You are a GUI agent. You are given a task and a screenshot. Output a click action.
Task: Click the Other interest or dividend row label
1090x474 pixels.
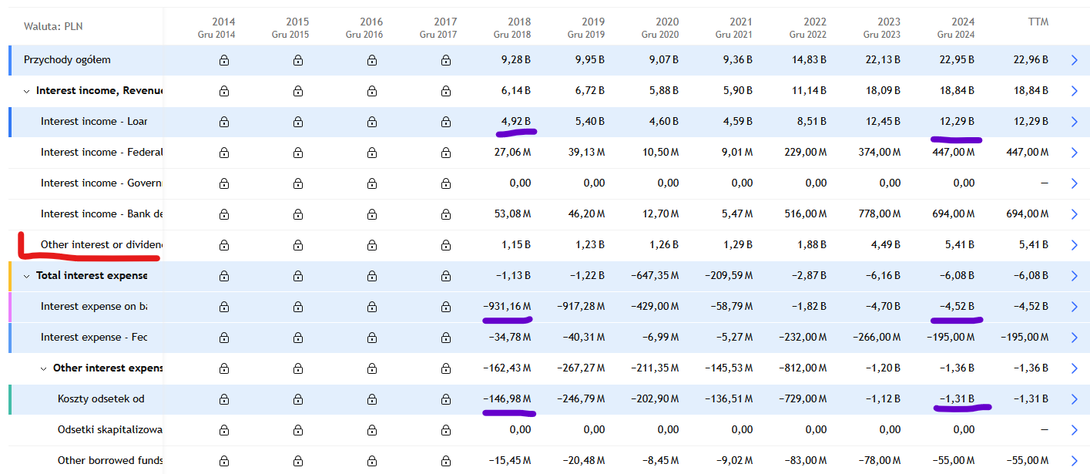101,245
